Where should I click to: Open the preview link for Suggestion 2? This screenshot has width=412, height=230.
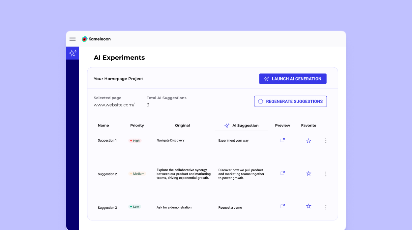pos(282,173)
